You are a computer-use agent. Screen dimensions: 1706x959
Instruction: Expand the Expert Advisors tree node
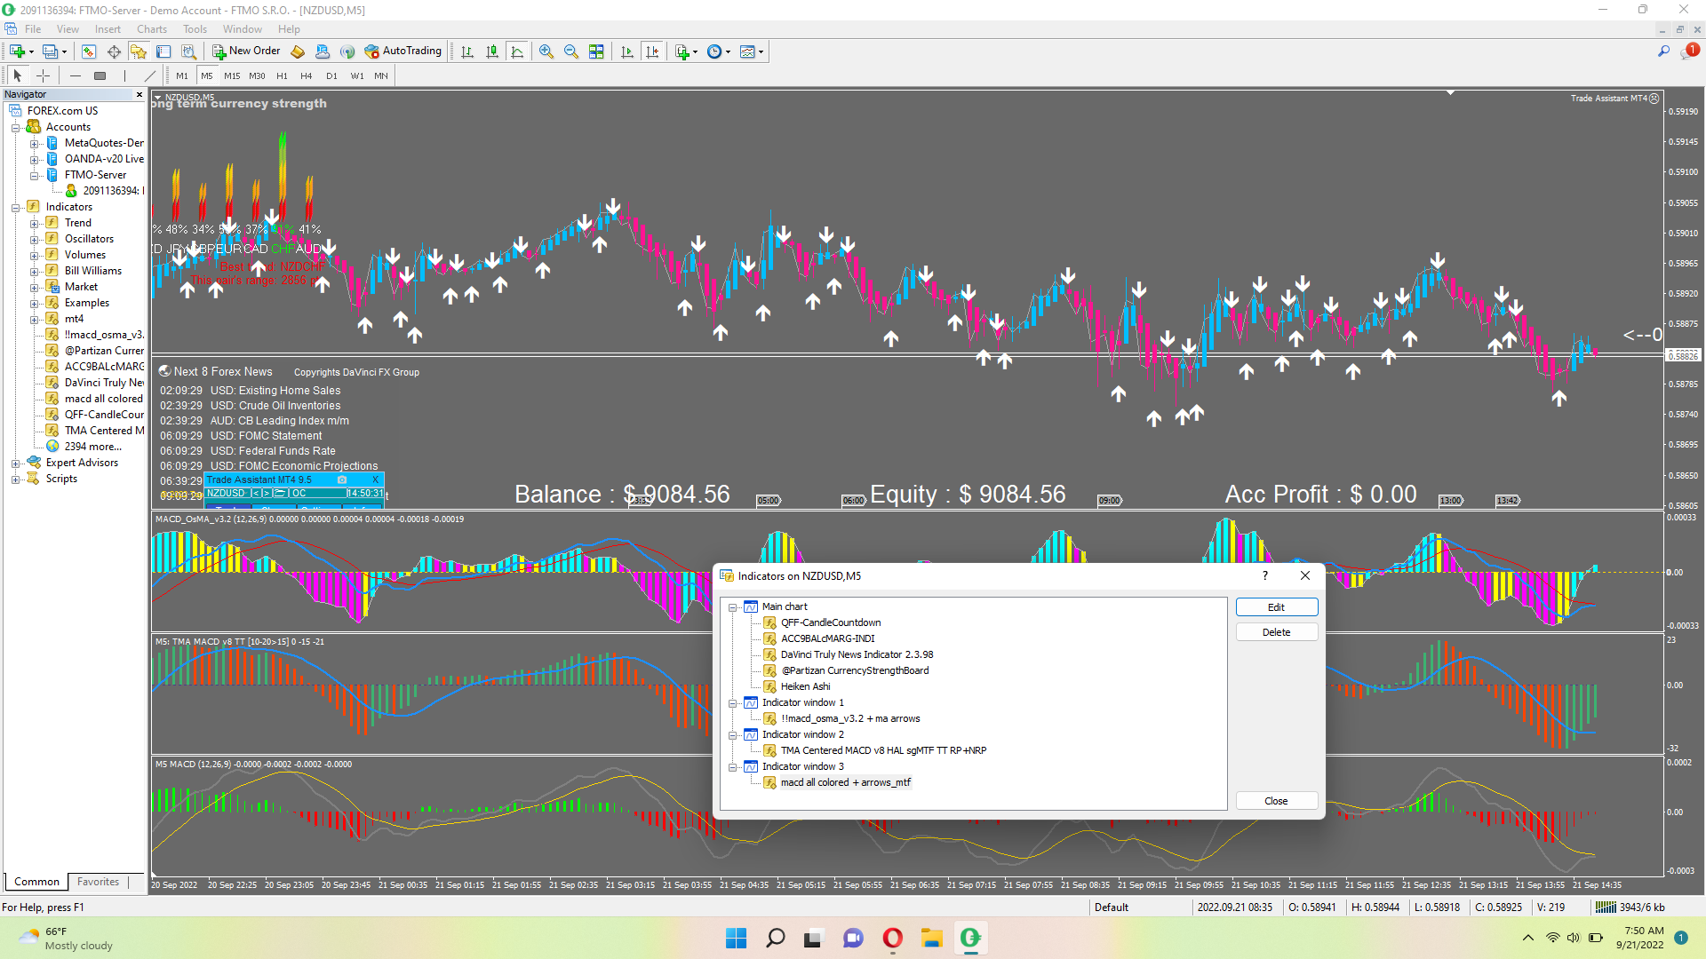point(15,463)
